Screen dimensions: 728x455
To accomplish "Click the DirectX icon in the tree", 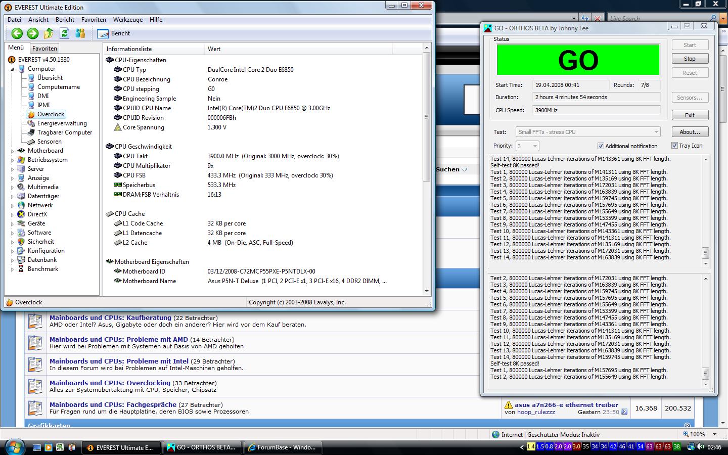I will [21, 214].
